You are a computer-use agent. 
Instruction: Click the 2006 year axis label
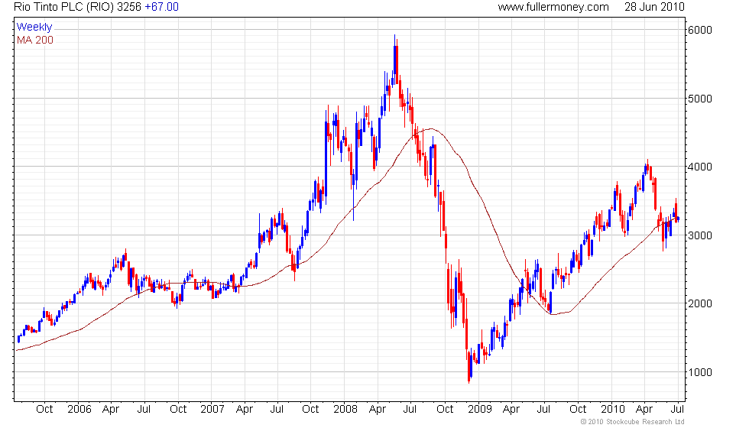(x=79, y=409)
